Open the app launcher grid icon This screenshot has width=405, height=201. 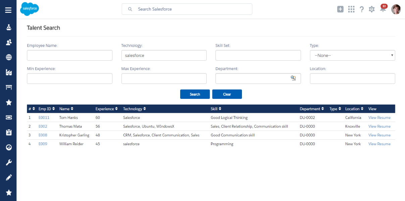click(351, 9)
